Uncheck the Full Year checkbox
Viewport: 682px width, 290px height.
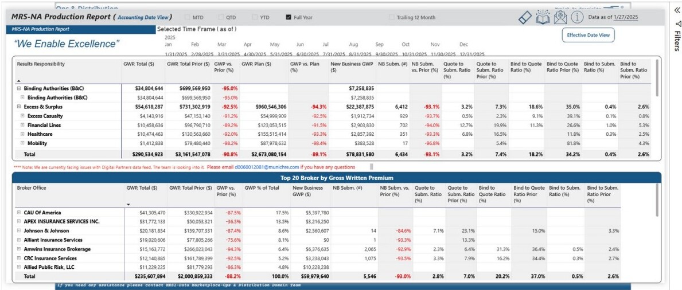[x=289, y=17]
